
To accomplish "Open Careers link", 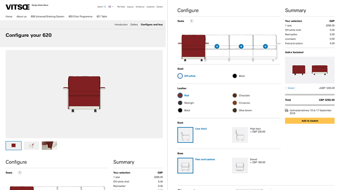I will 160,7.
